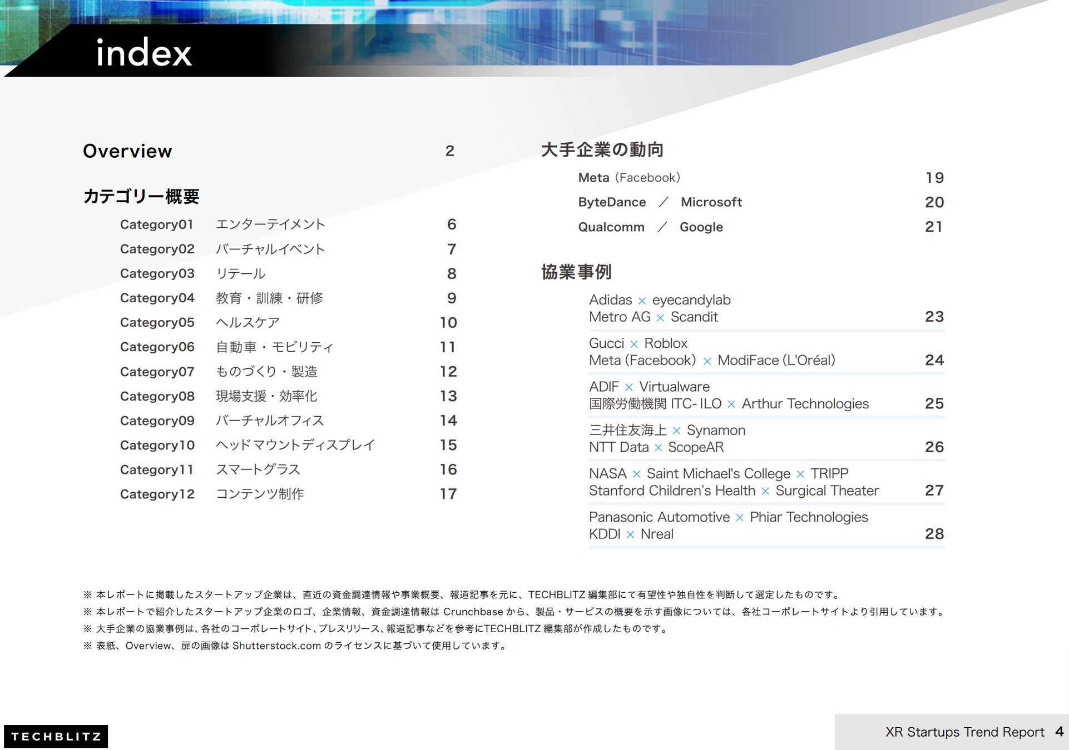Click the XR Startups Trend Report footer label
This screenshot has width=1069, height=750.
964,732
